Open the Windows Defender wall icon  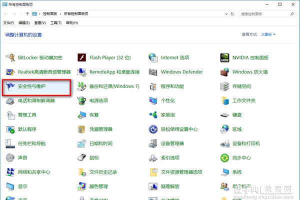[x=153, y=72]
